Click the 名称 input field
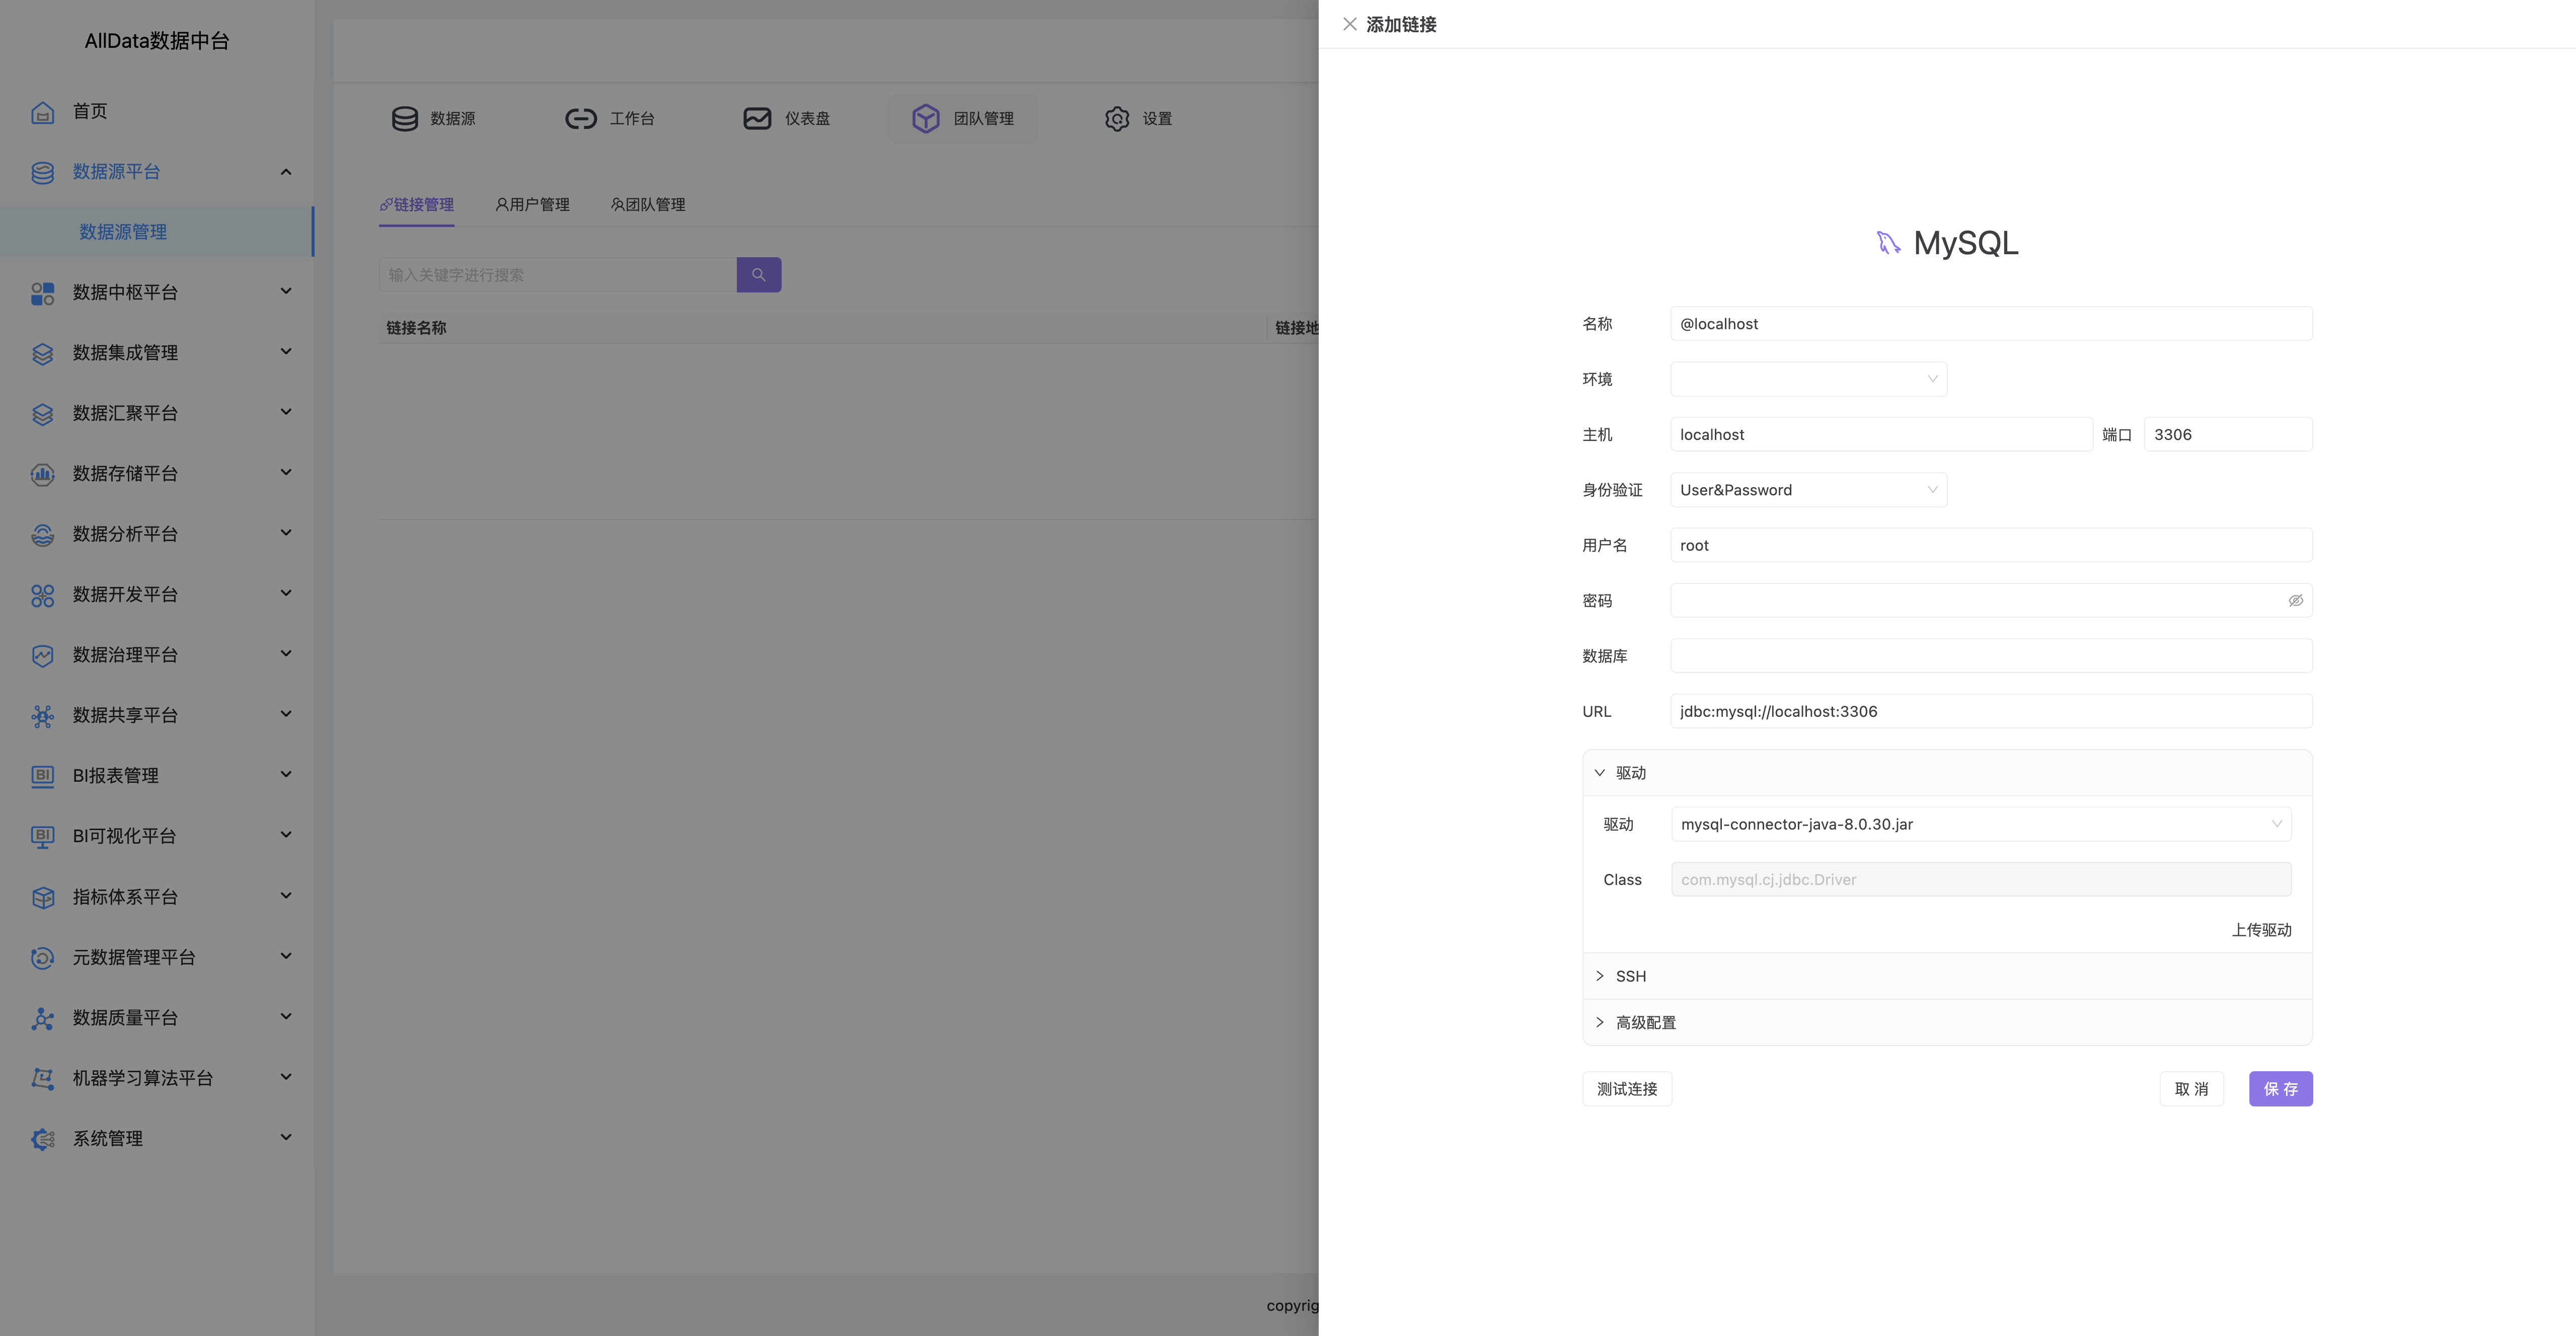This screenshot has width=2576, height=1336. point(1991,323)
